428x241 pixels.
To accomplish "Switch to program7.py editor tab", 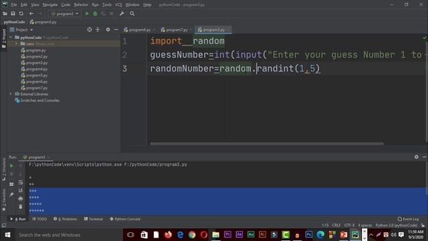I will click(177, 29).
